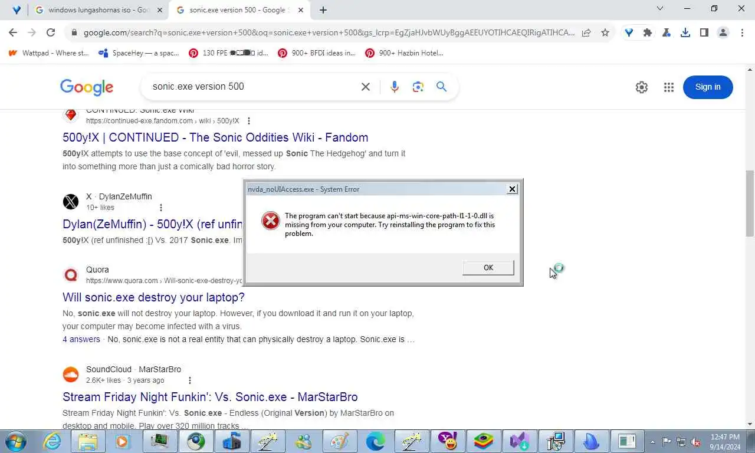Open the 130 FPE bookmark
The image size is (755, 453).
[x=229, y=53]
